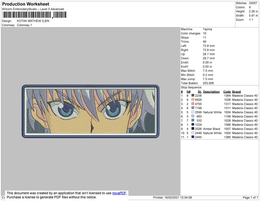Click the Max Stitch value 7.0 mm
This screenshot has width=260, height=201.
[208, 71]
